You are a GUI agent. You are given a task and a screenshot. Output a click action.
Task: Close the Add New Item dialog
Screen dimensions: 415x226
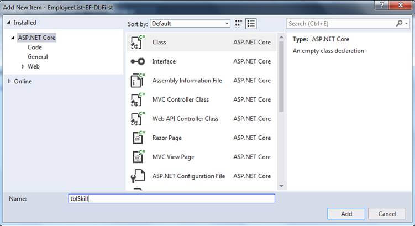click(x=401, y=6)
